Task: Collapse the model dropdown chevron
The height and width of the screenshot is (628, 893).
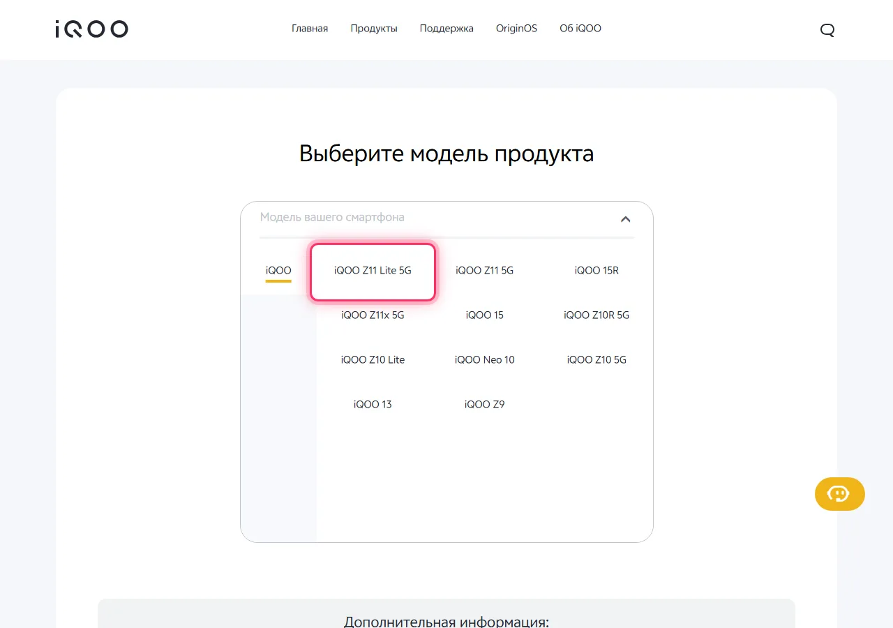Action: pos(625,218)
